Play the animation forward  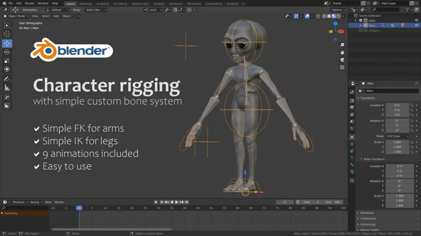[x=176, y=202]
